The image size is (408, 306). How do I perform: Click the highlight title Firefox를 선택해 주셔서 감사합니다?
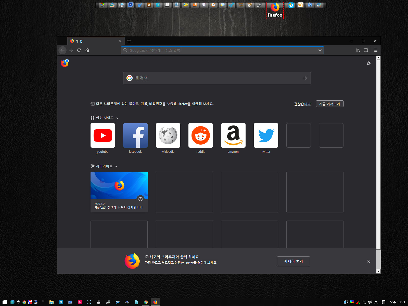coord(119,208)
